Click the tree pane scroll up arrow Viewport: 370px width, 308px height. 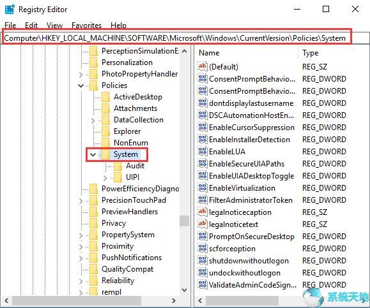click(x=185, y=51)
